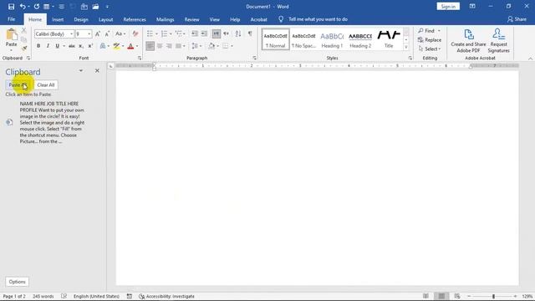Click the Cut scissors icon
The height and width of the screenshot is (301, 535).
[24, 31]
